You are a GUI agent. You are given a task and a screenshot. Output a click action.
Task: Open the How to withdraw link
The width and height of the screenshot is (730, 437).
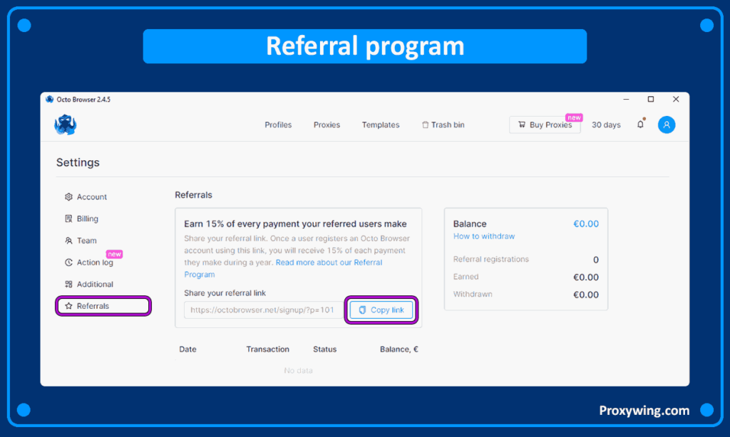pos(484,236)
